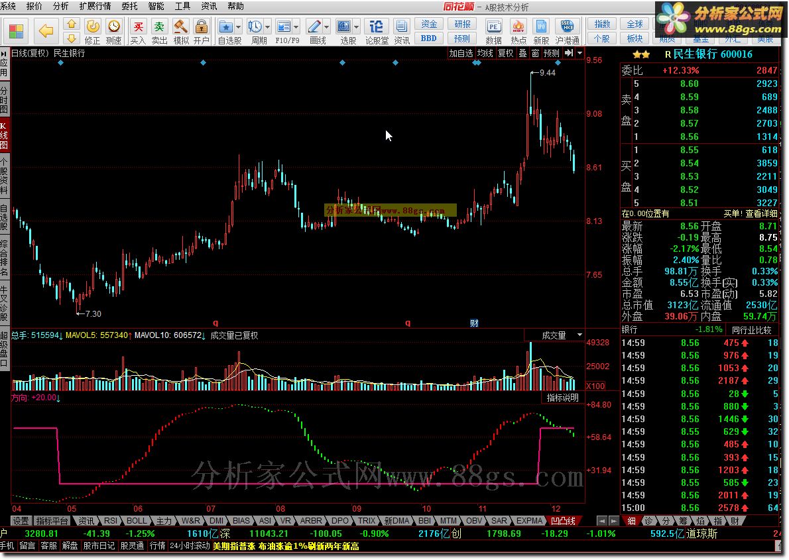The width and height of the screenshot is (789, 560).
Task: Select the 分时图 sidebar view
Action: coord(4,99)
